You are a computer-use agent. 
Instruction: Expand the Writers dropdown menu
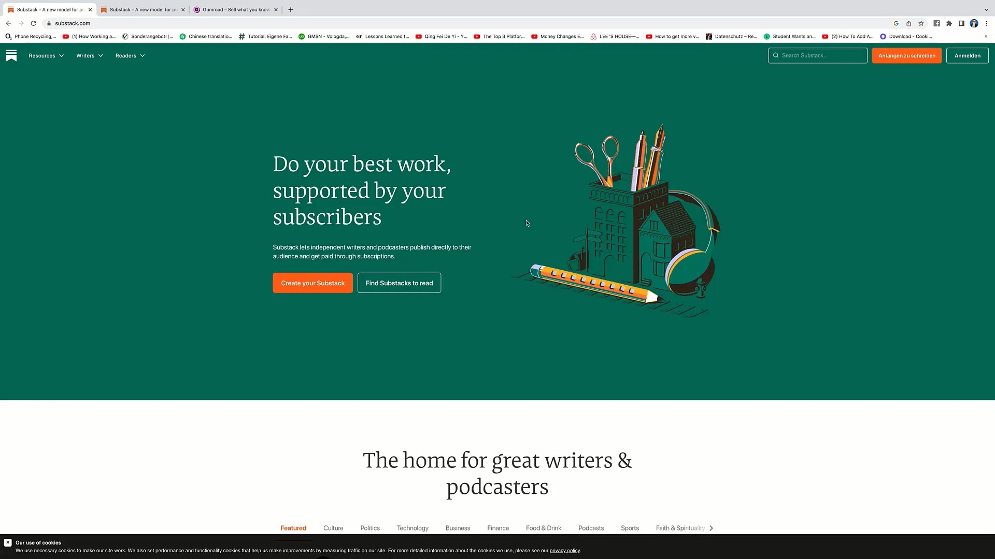point(90,55)
